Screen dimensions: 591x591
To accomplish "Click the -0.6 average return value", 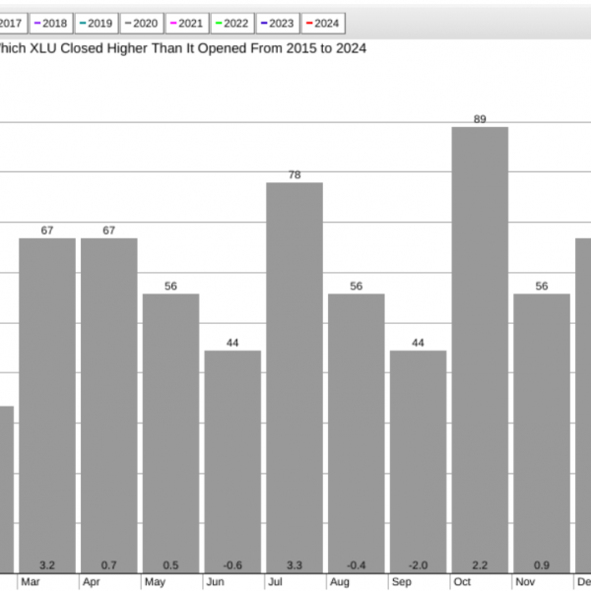I will pyautogui.click(x=232, y=565).
